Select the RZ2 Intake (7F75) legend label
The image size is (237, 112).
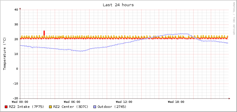pyautogui.click(x=26, y=107)
